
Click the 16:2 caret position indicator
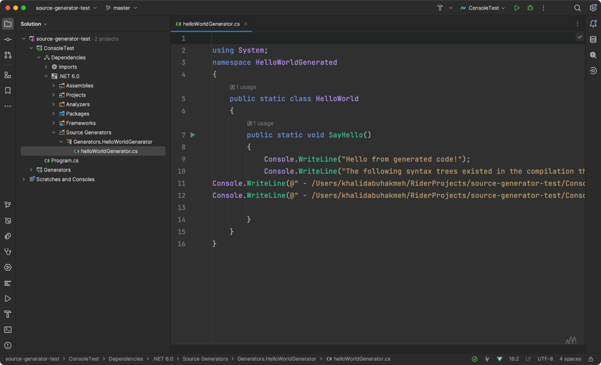click(x=514, y=359)
